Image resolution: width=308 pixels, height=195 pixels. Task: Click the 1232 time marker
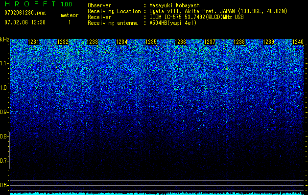(63, 42)
